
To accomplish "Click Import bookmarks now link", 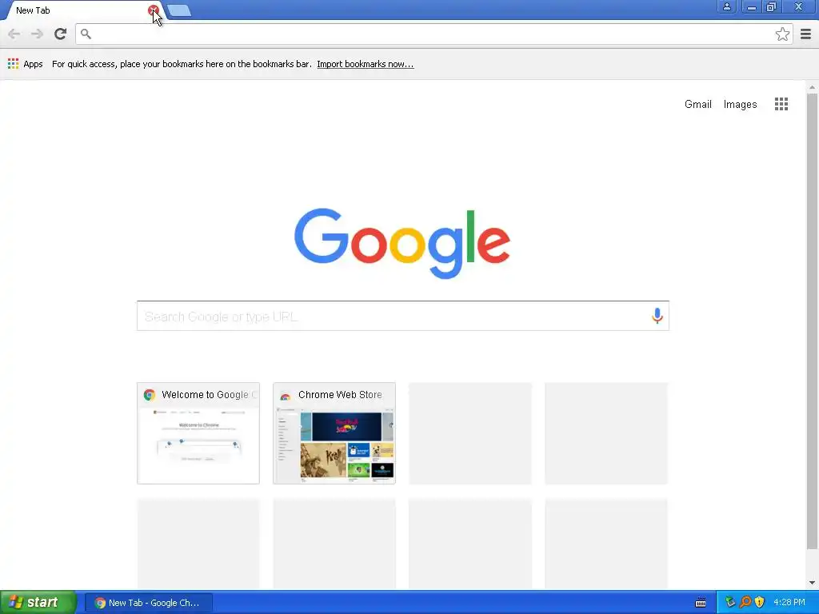I will click(365, 64).
